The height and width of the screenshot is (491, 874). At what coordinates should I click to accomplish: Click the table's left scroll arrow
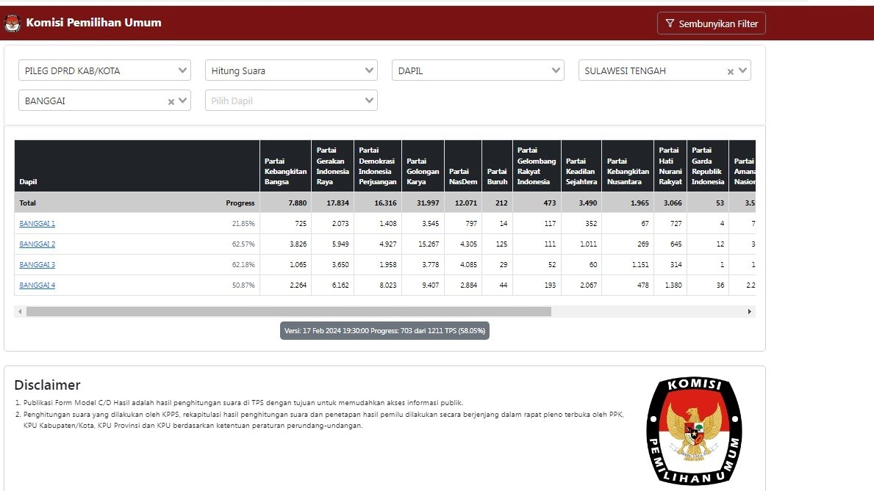click(x=20, y=312)
